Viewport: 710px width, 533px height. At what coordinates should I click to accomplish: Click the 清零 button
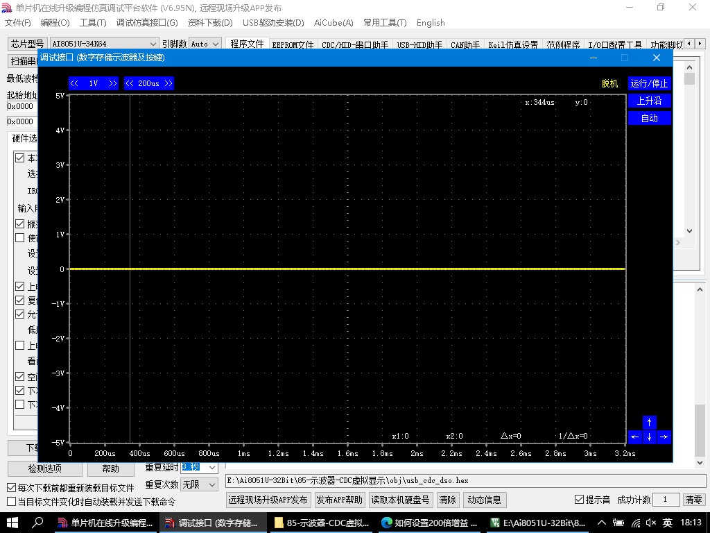pos(693,500)
